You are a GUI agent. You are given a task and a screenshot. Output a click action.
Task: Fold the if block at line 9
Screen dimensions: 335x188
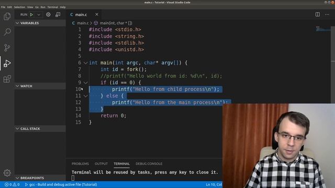point(85,83)
